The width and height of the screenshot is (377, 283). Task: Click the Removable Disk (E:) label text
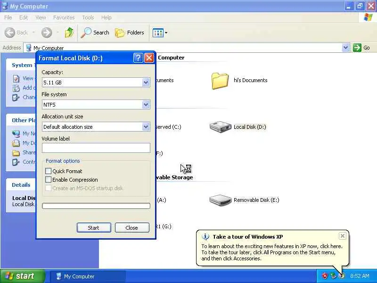coord(256,200)
